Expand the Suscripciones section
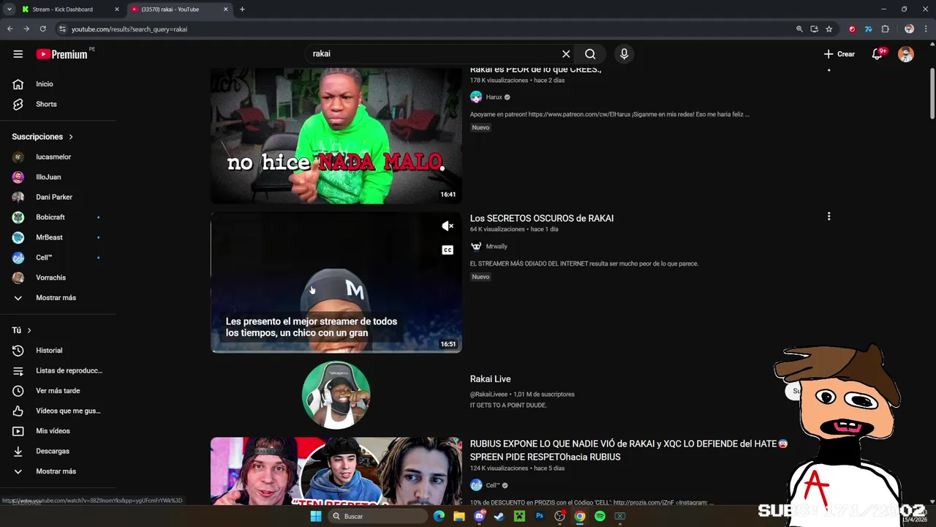The width and height of the screenshot is (936, 527). (42, 137)
